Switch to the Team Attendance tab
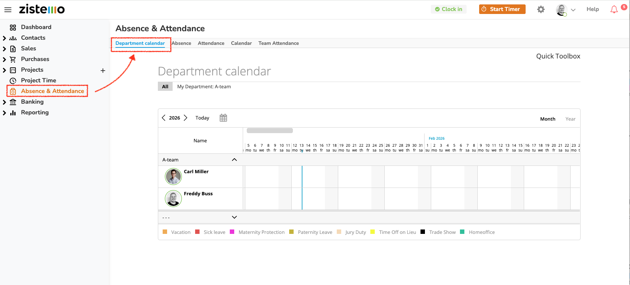Viewport: 630px width, 285px height. [278, 43]
